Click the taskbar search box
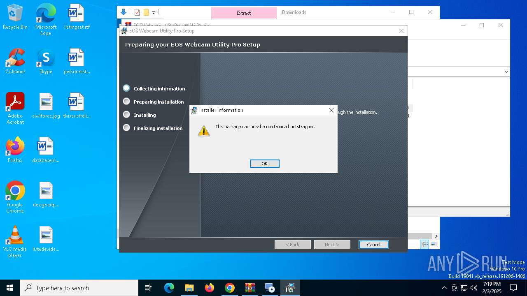 coord(79,288)
